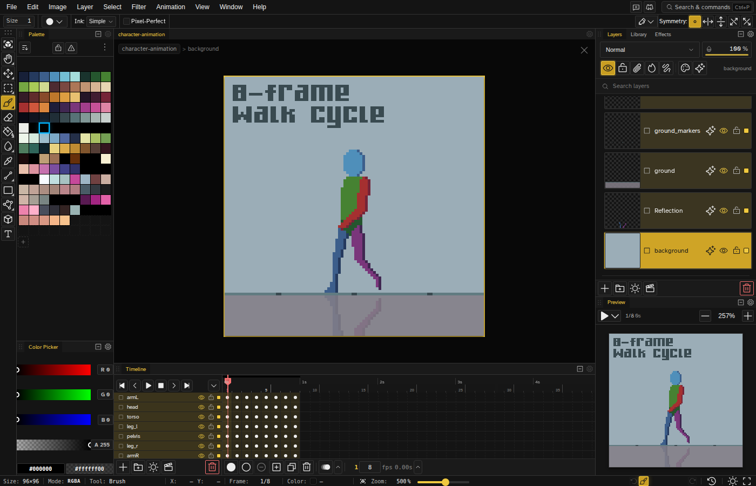Image resolution: width=756 pixels, height=486 pixels.
Task: Select the Blur droplet tool
Action: coord(8,146)
